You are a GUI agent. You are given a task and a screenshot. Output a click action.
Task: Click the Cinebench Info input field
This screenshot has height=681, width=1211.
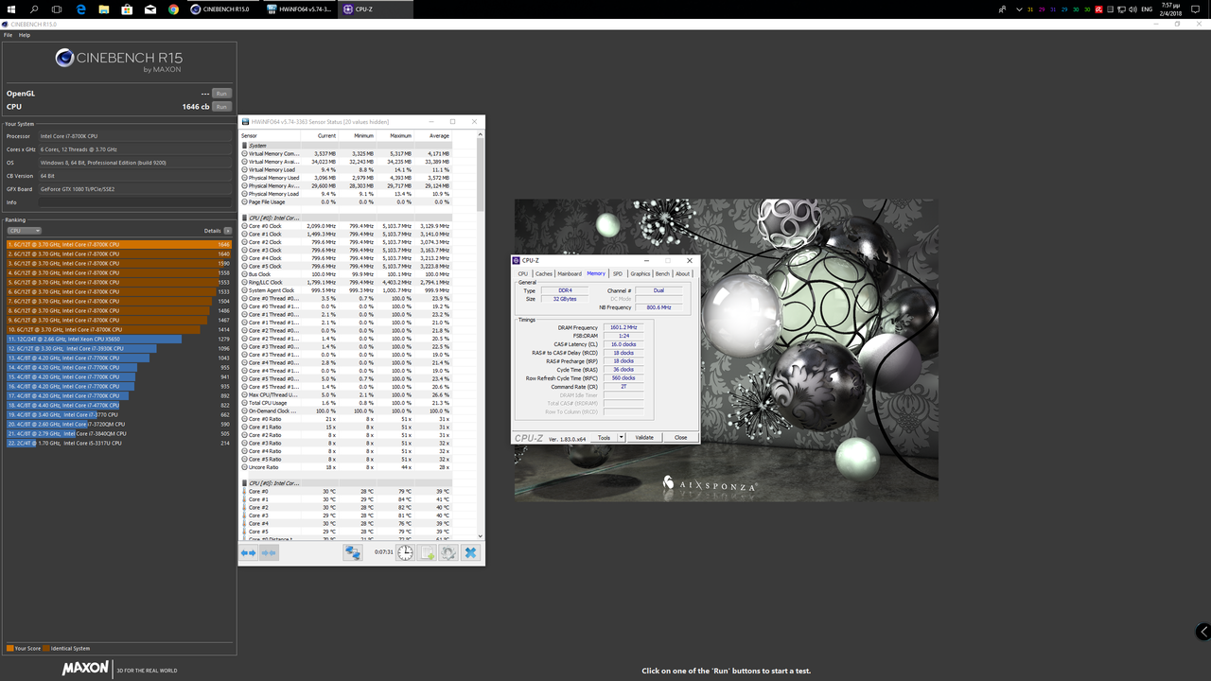135,202
